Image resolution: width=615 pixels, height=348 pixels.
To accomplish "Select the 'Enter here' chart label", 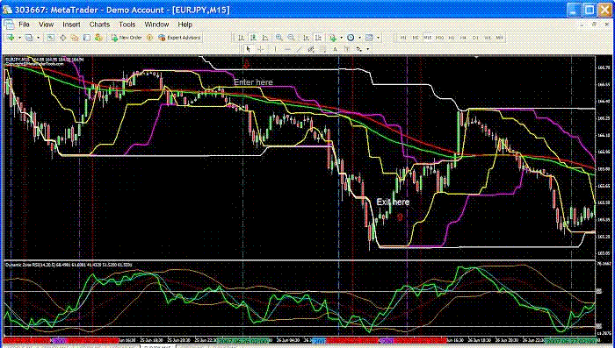I will point(253,82).
